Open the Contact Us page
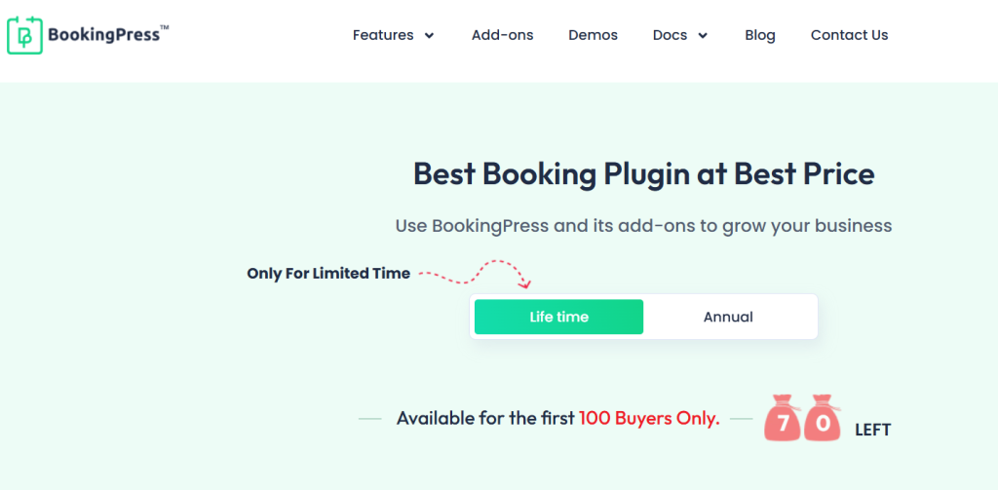The height and width of the screenshot is (490, 998). [x=849, y=36]
